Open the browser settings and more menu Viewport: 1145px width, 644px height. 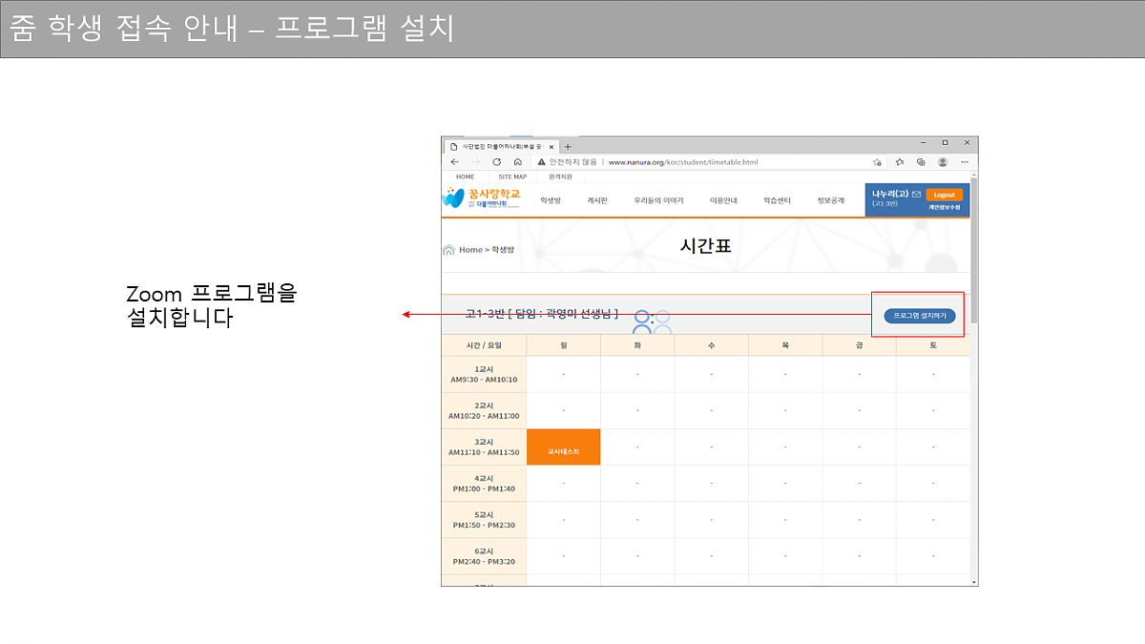(x=965, y=162)
